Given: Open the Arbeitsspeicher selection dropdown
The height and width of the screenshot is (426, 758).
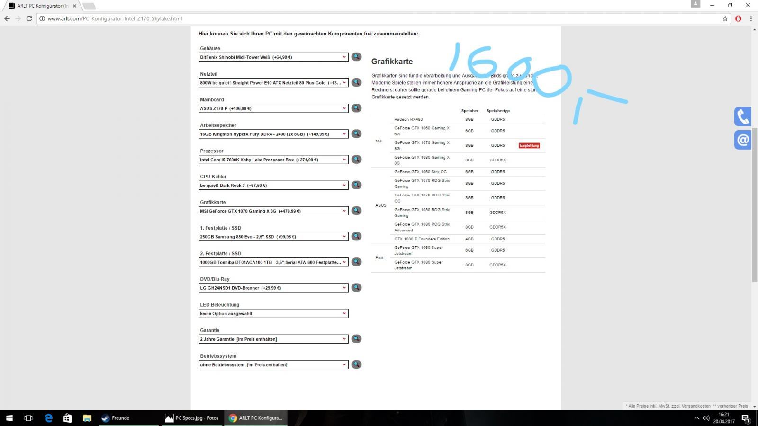Looking at the screenshot, I should click(x=273, y=134).
